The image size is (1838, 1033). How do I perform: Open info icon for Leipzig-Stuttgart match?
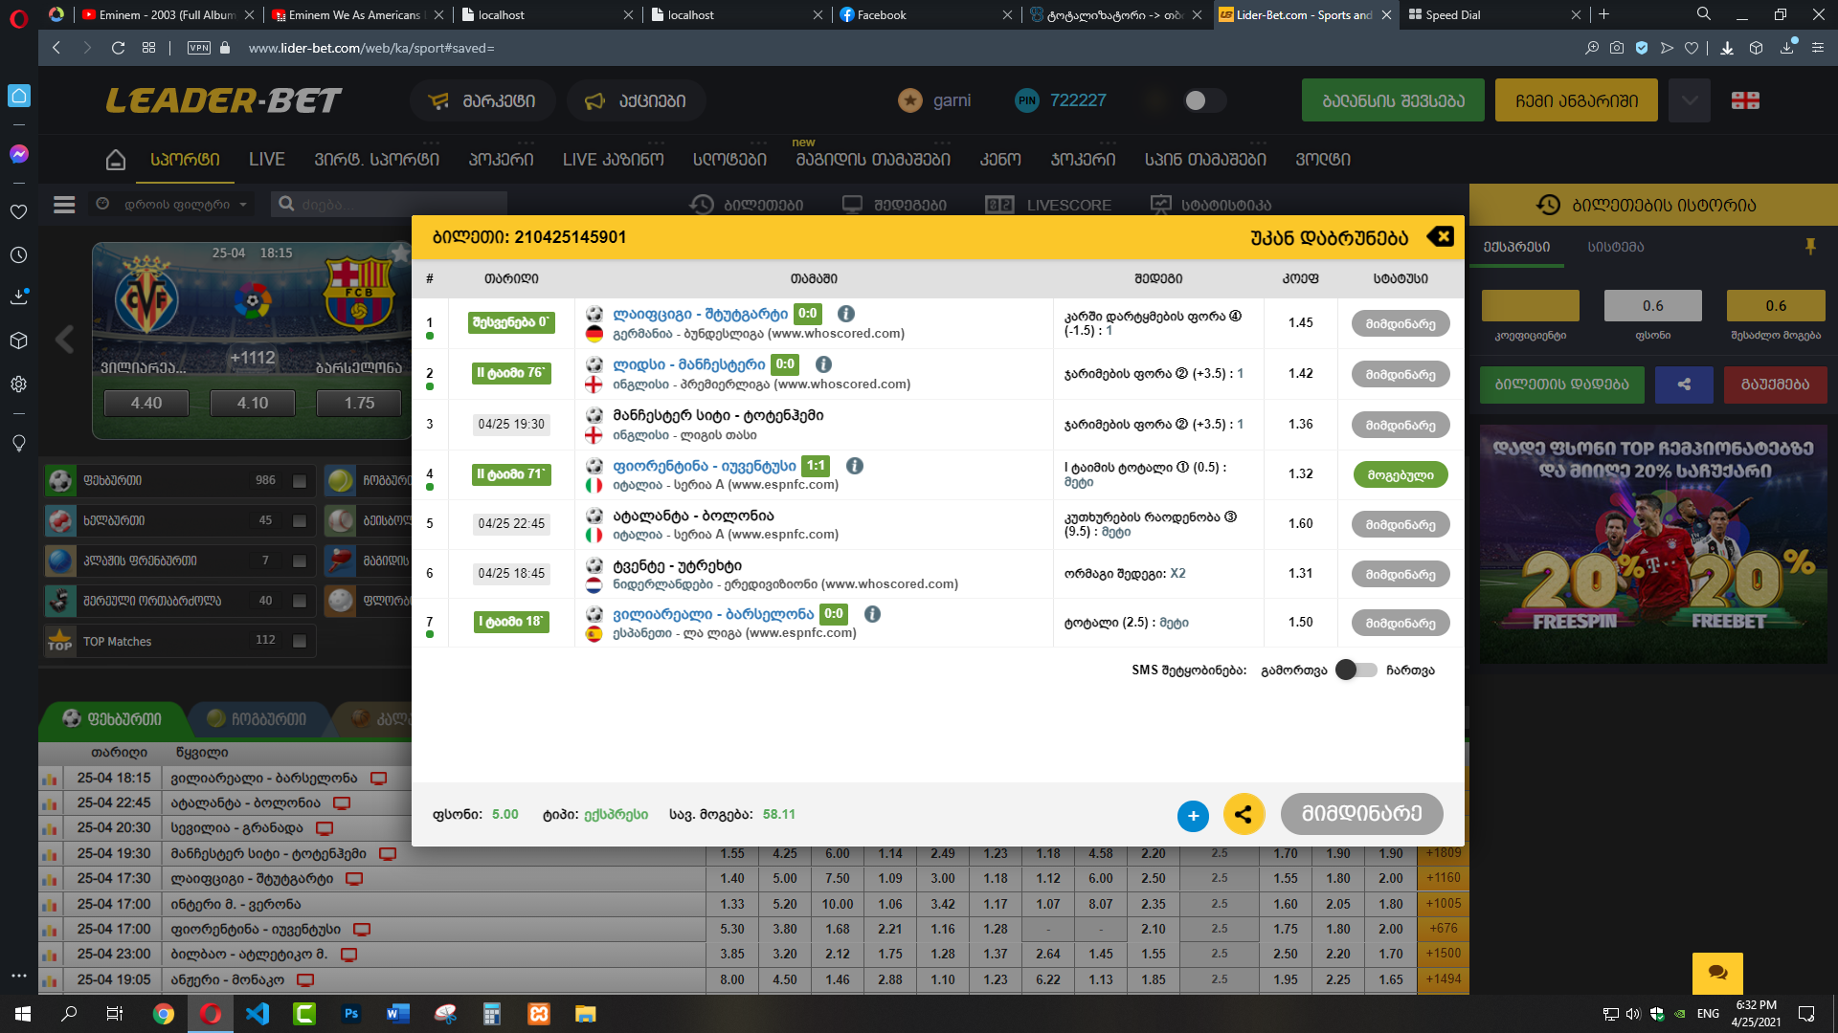click(x=846, y=314)
